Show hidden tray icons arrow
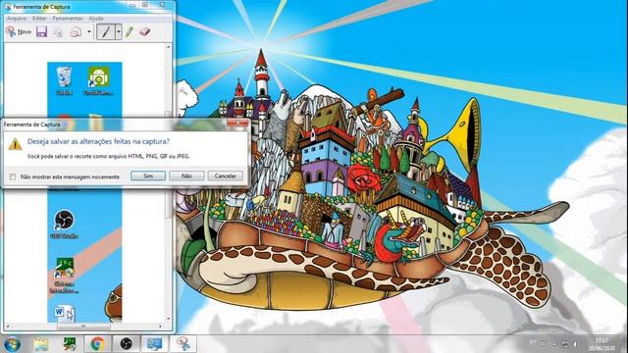The width and height of the screenshot is (628, 353). [x=554, y=344]
